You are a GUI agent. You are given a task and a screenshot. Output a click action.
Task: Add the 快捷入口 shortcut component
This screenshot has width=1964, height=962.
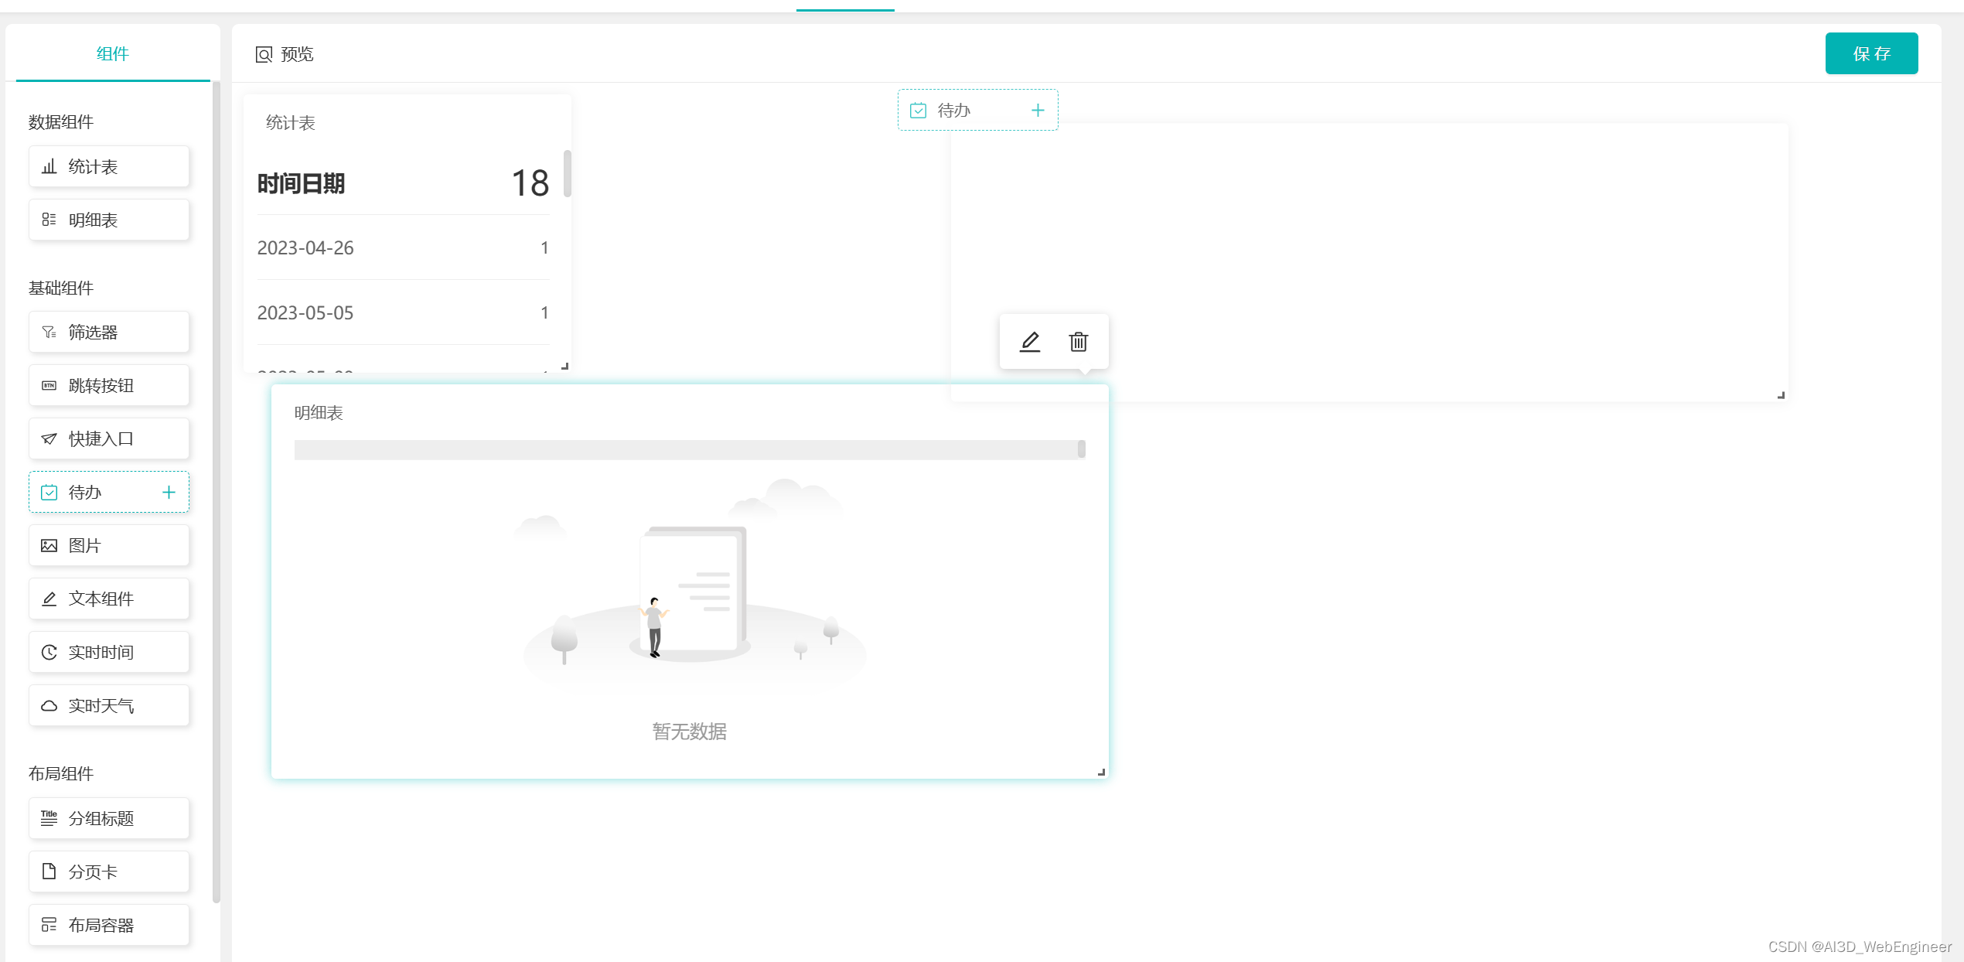[x=109, y=438]
